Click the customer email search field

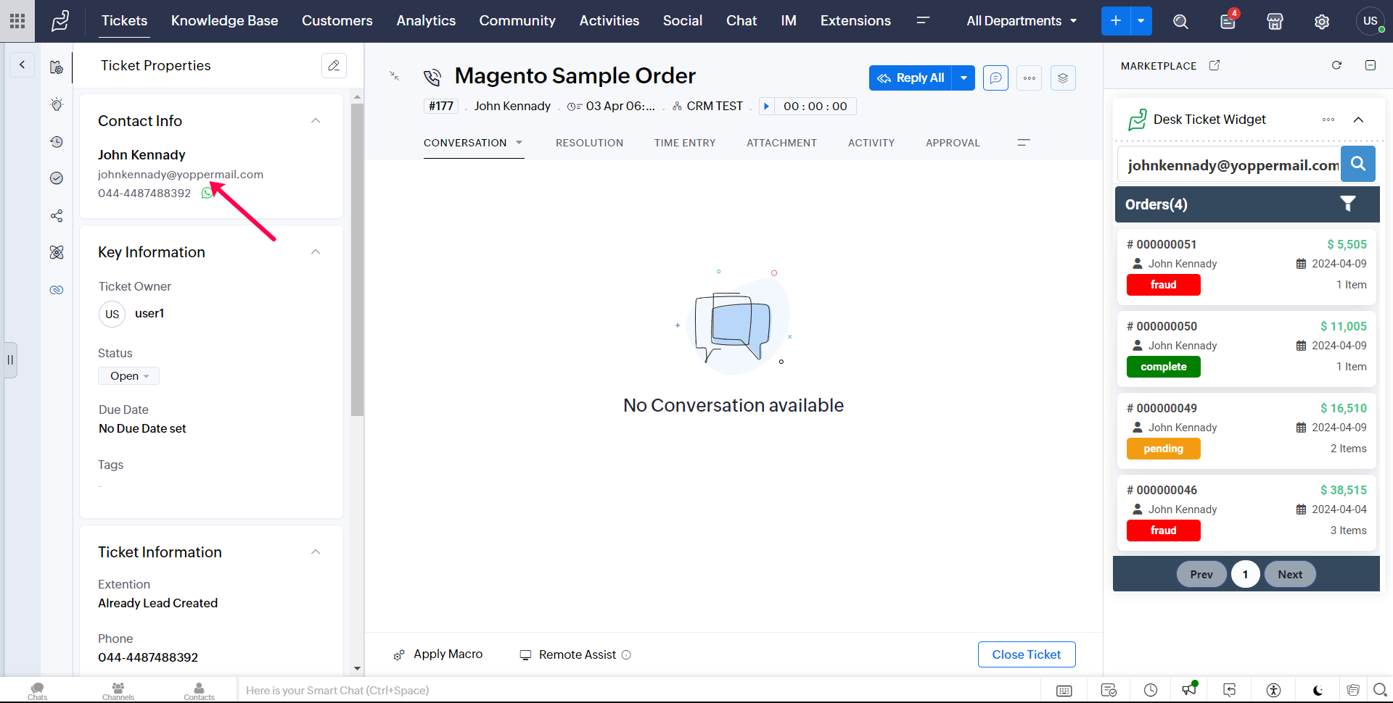(x=1229, y=165)
